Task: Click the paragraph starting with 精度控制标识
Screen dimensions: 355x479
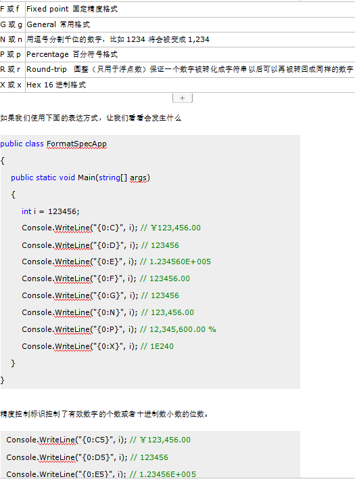Action: 104,414
